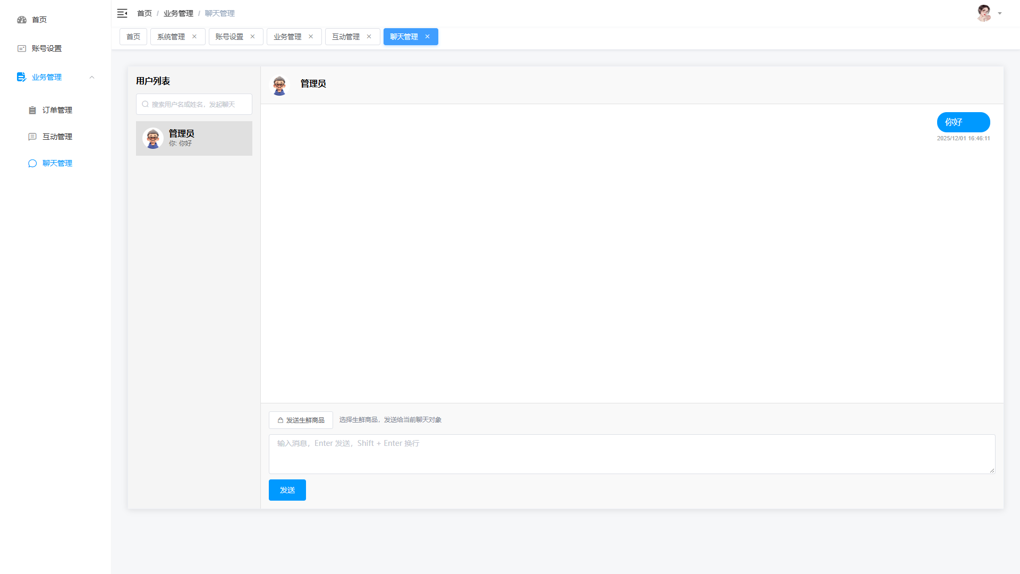Image resolution: width=1020 pixels, height=574 pixels.
Task: Open 账号设置 in the sidebar
Action: (x=55, y=48)
